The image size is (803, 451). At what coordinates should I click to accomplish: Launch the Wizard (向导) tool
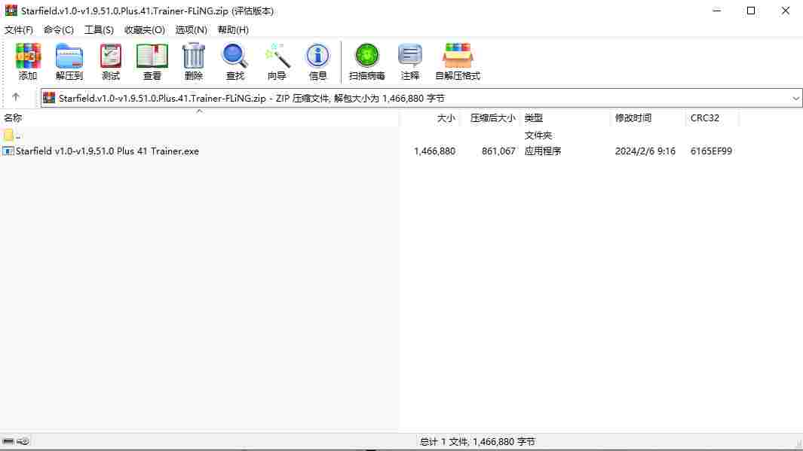[x=277, y=61]
